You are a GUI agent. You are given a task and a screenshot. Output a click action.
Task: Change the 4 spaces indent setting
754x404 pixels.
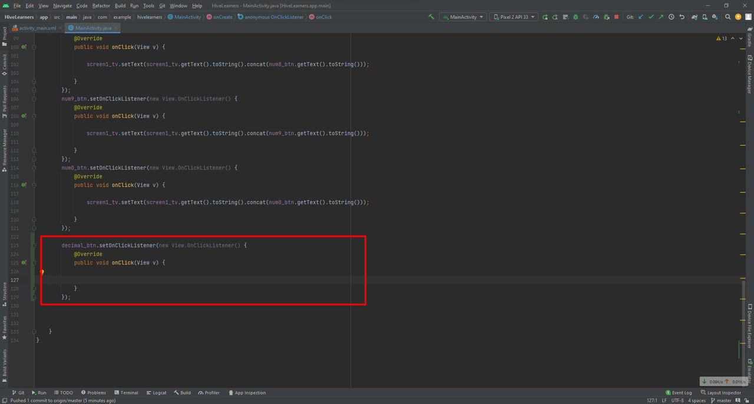696,400
